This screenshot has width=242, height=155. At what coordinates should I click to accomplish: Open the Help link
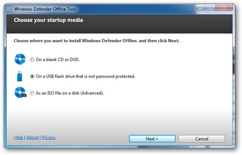[x=19, y=138]
